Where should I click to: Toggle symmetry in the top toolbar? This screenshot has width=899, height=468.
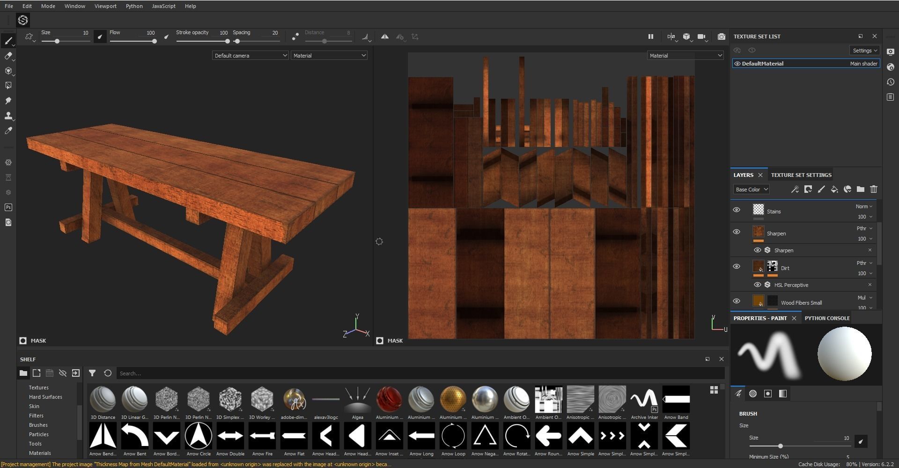pos(384,37)
